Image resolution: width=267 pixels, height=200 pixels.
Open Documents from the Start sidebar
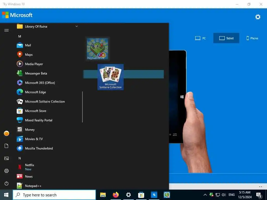pos(7,146)
